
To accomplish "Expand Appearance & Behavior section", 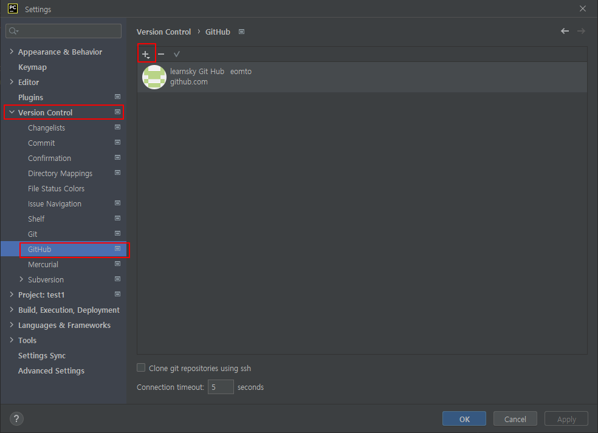I will coord(12,52).
